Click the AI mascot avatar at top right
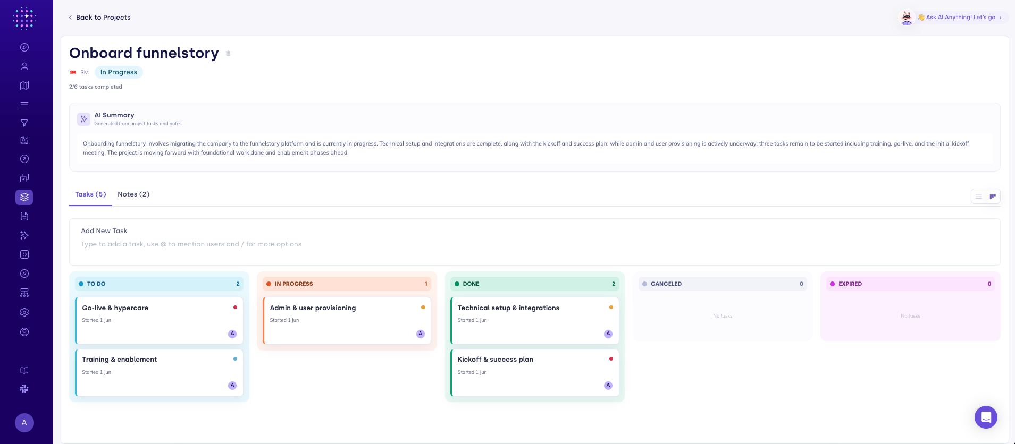This screenshot has height=444, width=1015. 907,18
